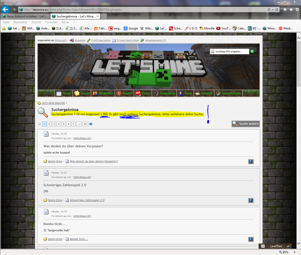
Task: Expand the address bar search dropdown arrow
Action: pyautogui.click(x=273, y=9)
